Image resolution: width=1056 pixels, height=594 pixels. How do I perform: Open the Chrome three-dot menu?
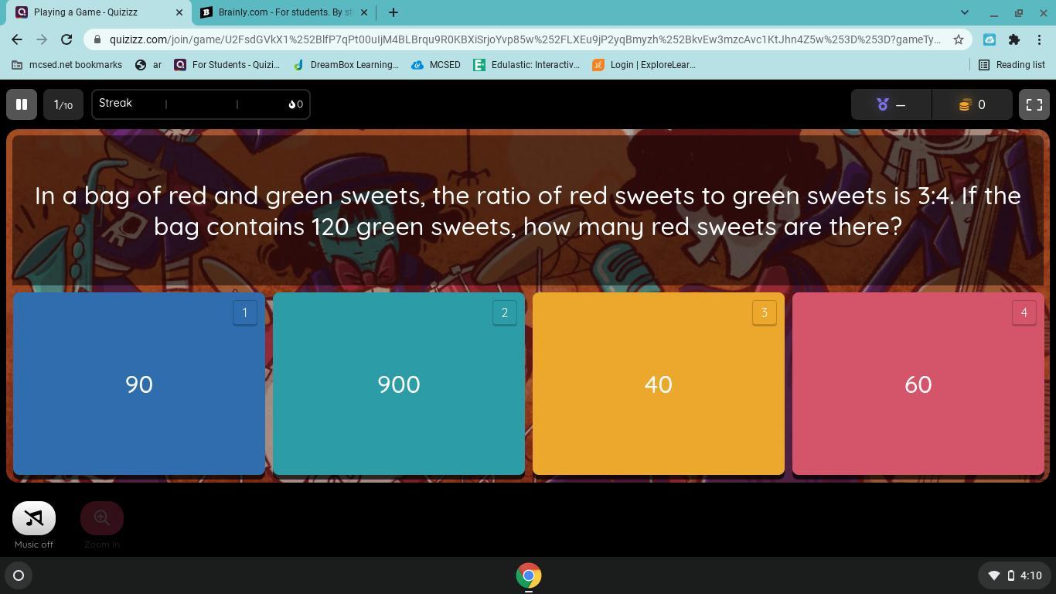pos(1040,39)
